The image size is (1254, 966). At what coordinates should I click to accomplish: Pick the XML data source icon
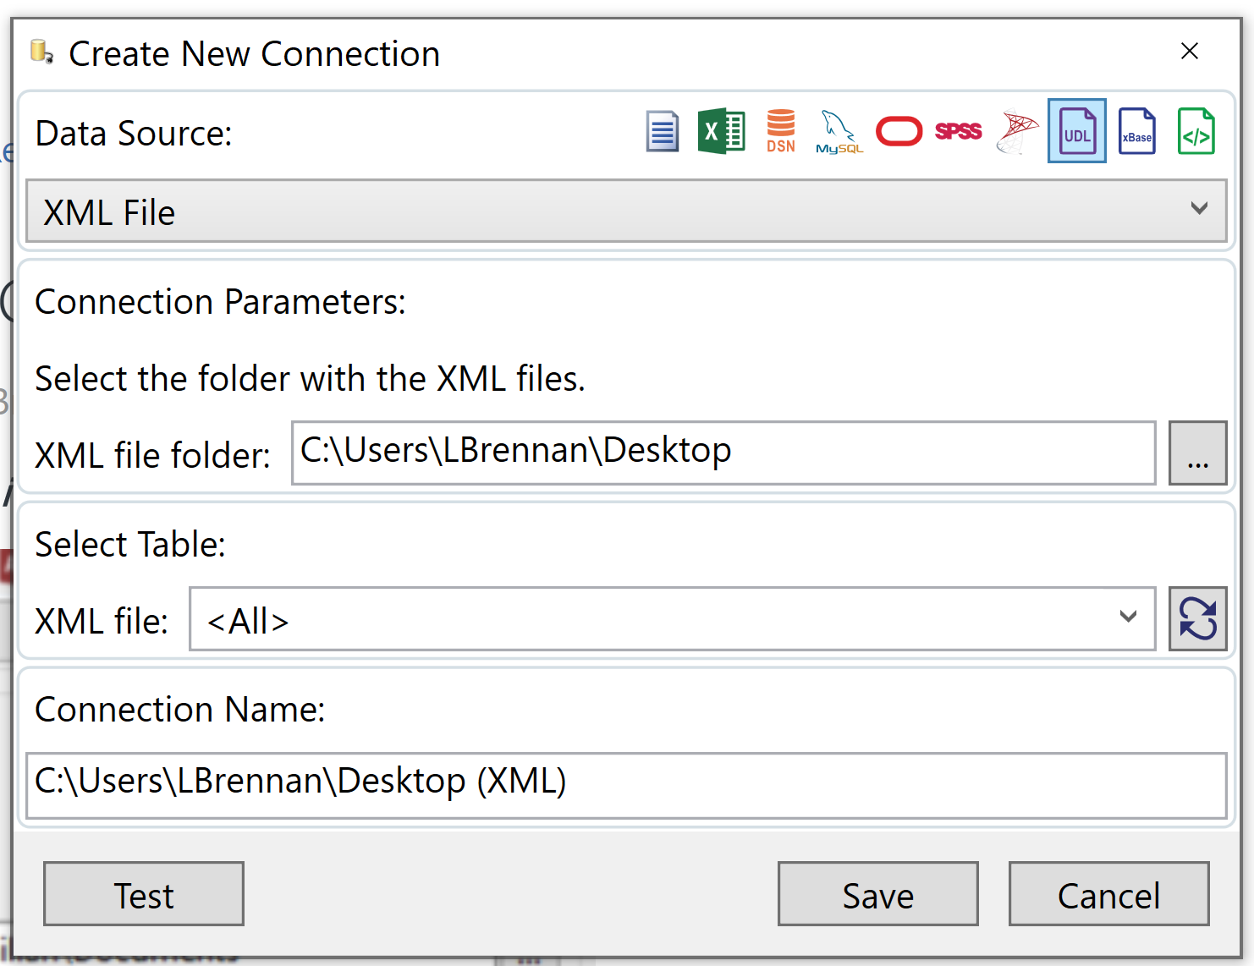pos(1196,131)
